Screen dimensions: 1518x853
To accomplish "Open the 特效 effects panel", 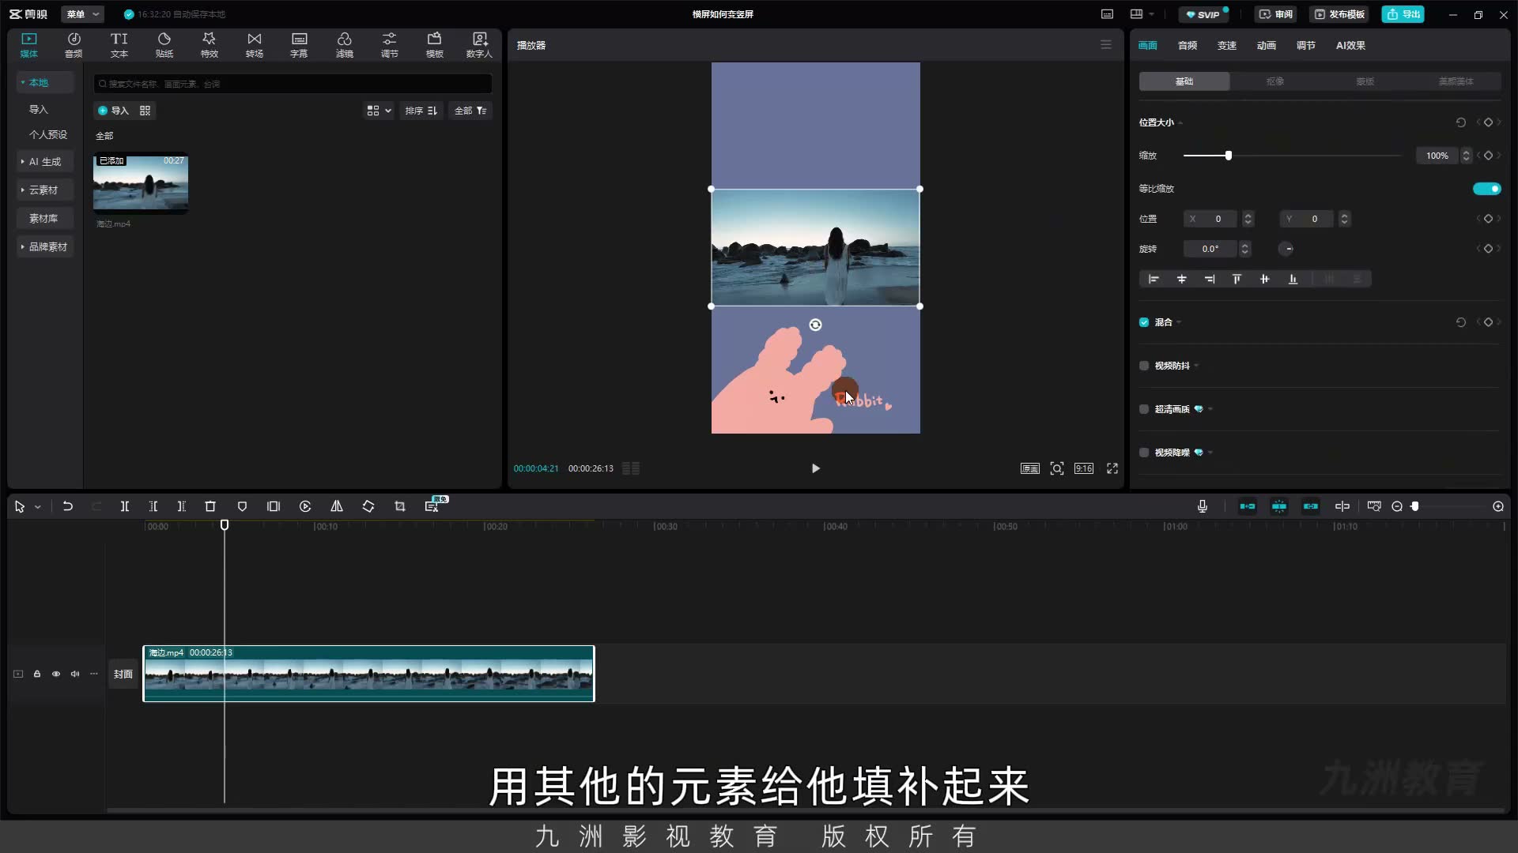I will coord(209,45).
